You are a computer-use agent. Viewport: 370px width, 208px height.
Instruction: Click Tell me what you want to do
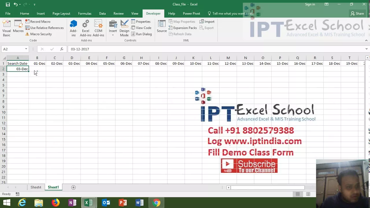point(230,14)
